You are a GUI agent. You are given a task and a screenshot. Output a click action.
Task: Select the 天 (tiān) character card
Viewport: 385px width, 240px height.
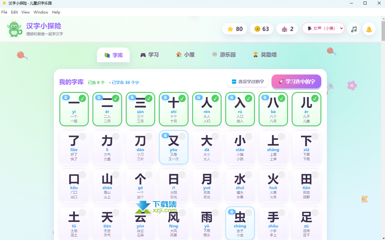point(107,223)
